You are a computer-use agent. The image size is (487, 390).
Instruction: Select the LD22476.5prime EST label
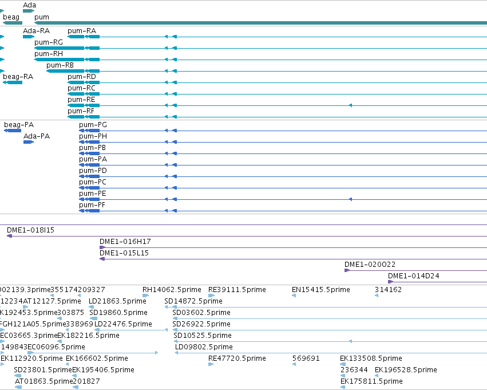pos(123,325)
